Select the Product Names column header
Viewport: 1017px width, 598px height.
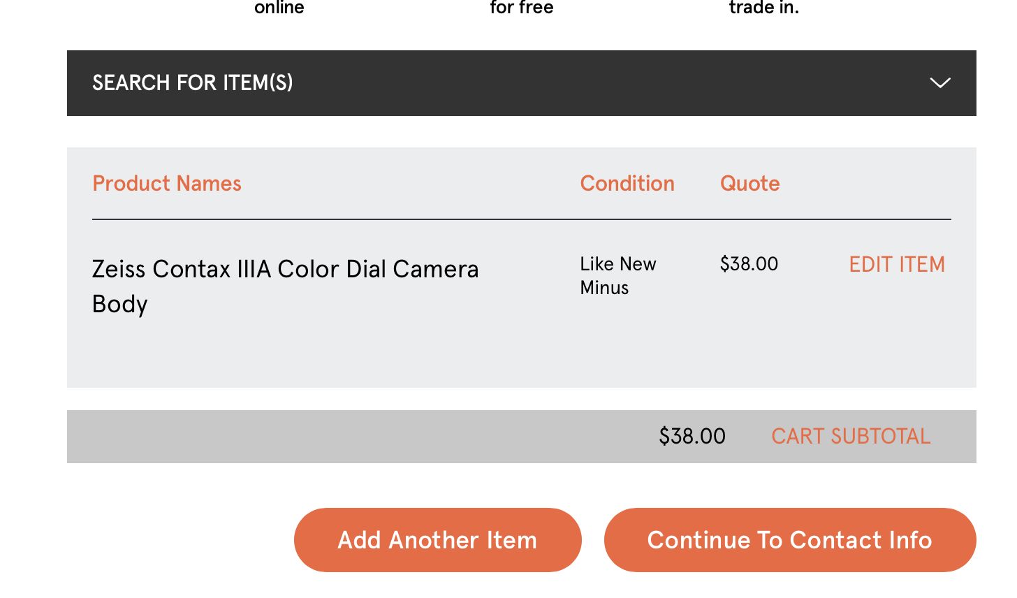point(167,184)
